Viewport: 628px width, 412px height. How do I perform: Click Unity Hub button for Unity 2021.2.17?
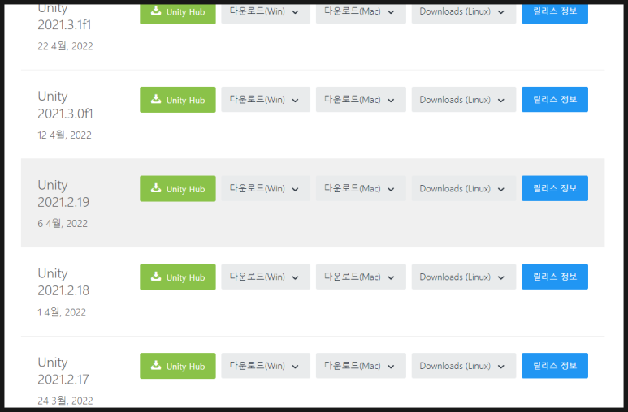coord(178,366)
